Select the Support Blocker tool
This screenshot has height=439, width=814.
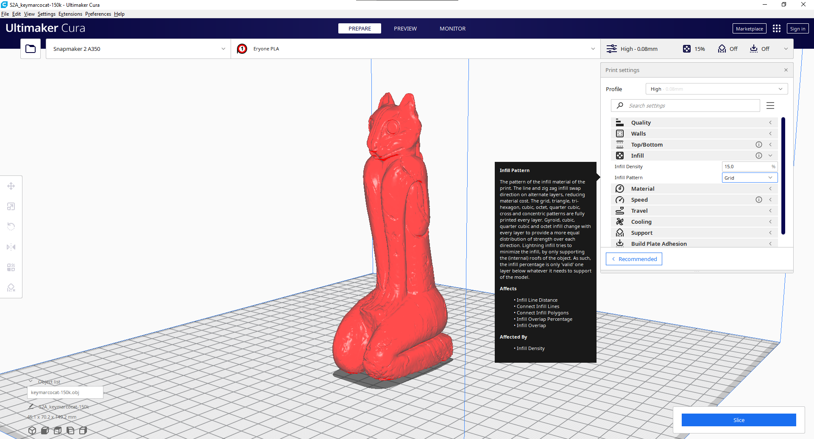[11, 288]
